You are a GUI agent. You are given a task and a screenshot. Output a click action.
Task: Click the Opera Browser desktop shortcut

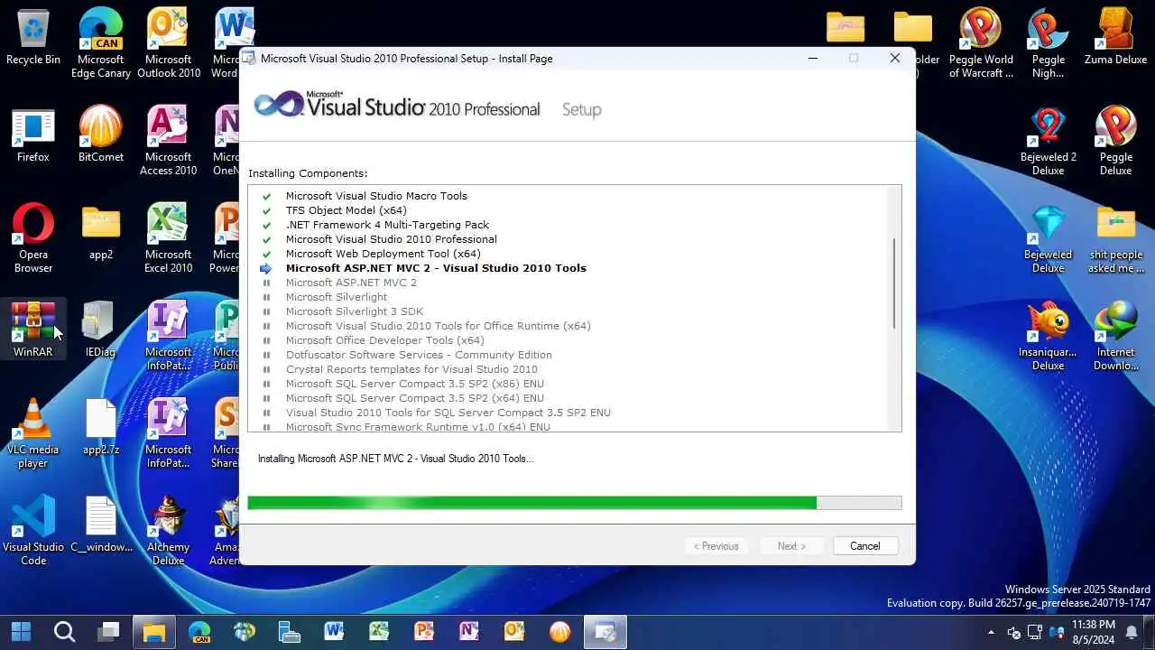click(33, 238)
